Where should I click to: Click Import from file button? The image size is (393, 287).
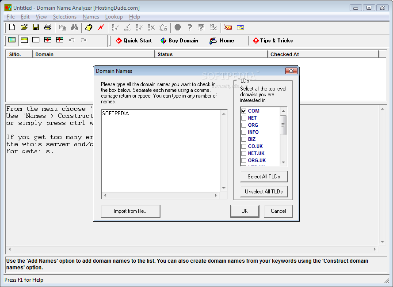point(130,211)
